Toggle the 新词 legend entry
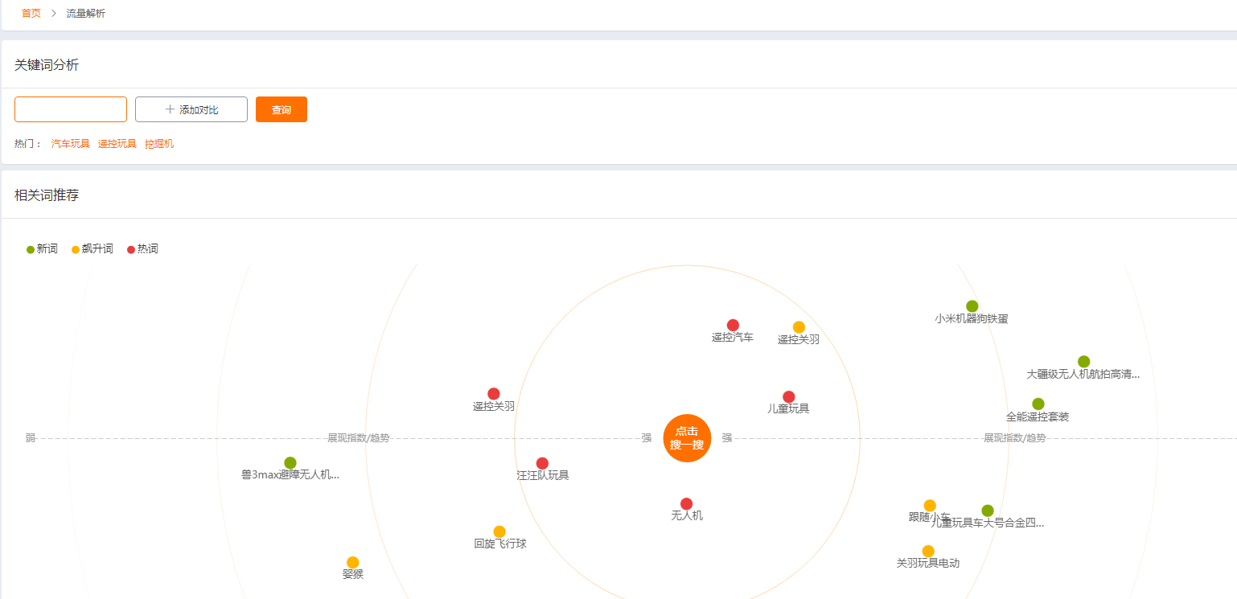The image size is (1237, 599). pyautogui.click(x=42, y=249)
